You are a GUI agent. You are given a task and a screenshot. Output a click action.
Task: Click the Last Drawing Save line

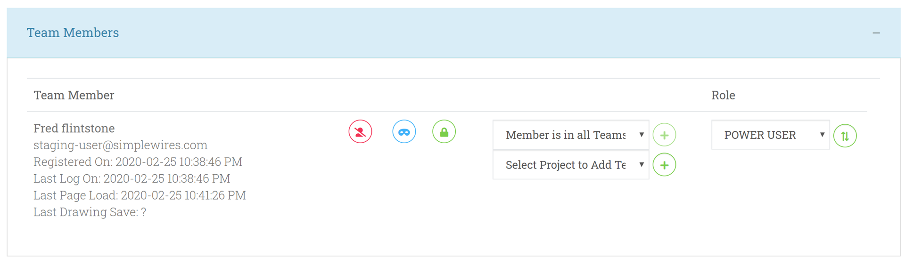pos(90,212)
